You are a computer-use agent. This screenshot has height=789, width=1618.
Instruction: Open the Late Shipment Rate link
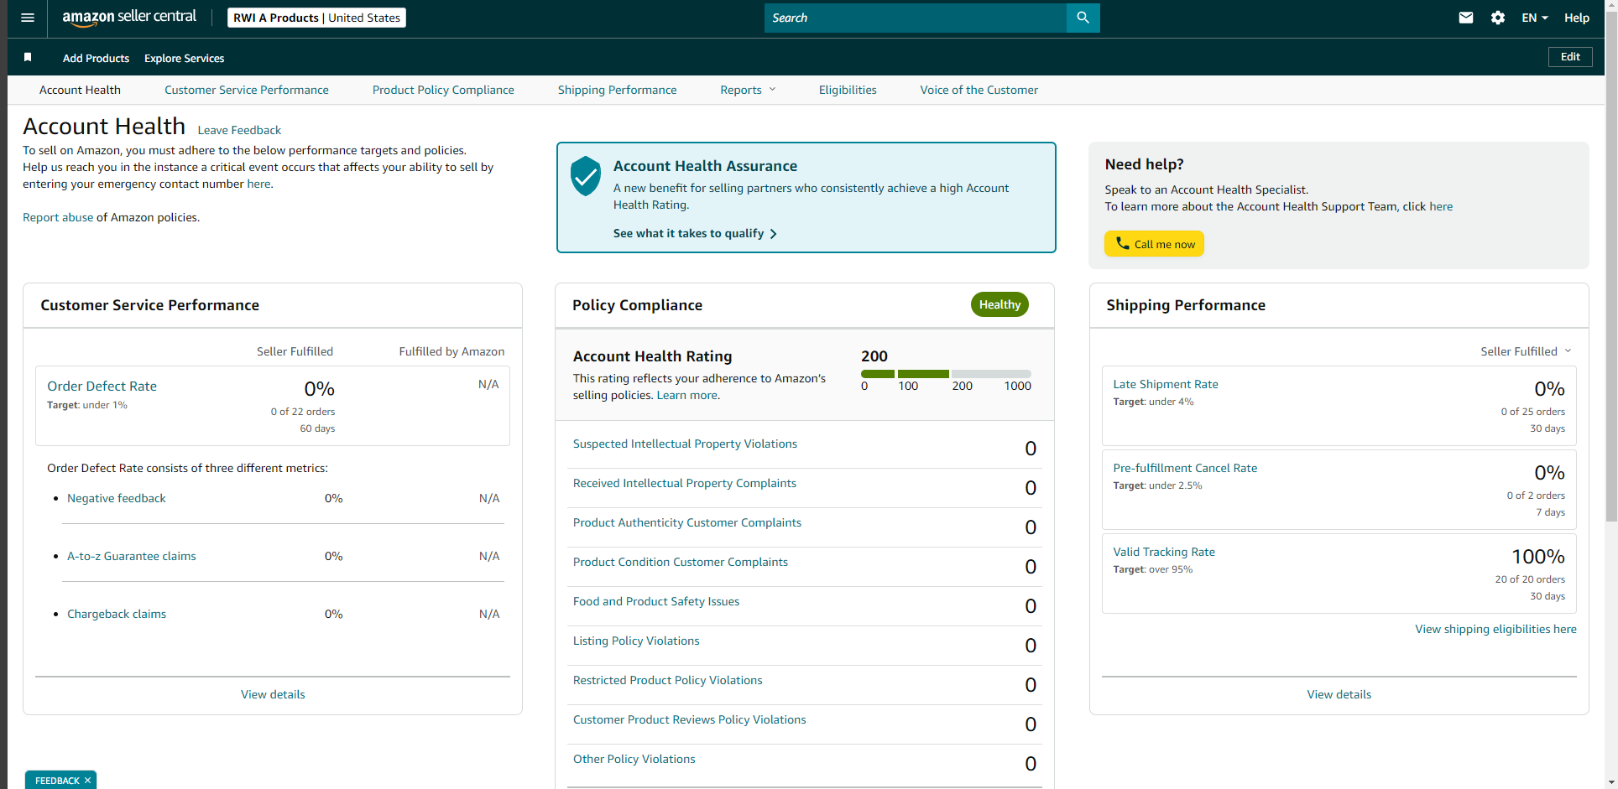1166,384
